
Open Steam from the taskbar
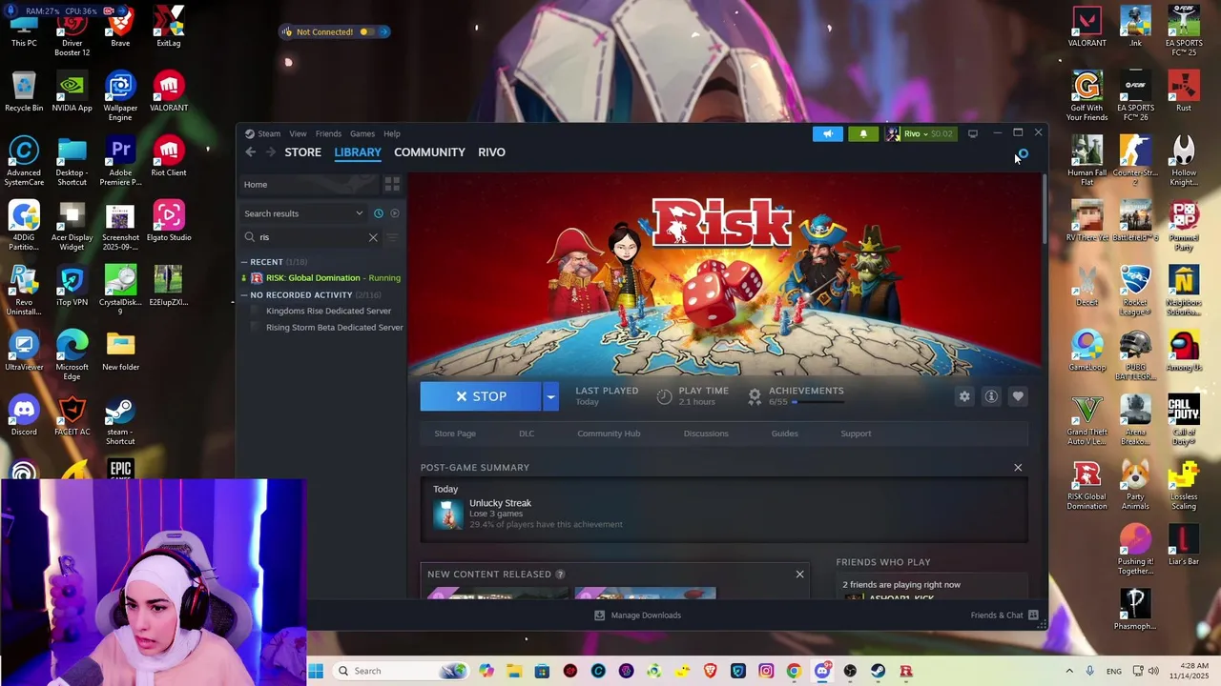pos(879,671)
